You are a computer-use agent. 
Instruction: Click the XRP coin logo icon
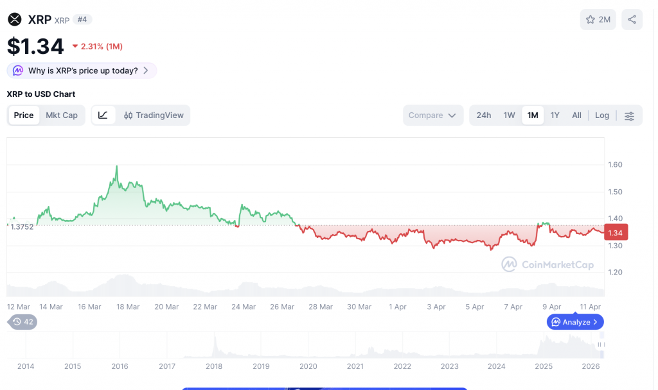pyautogui.click(x=14, y=19)
